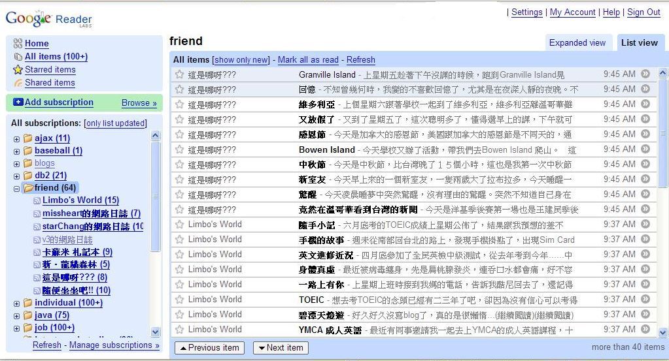Open original via arrow icon on 回憶 row
The height and width of the screenshot is (361, 669).
(x=645, y=89)
